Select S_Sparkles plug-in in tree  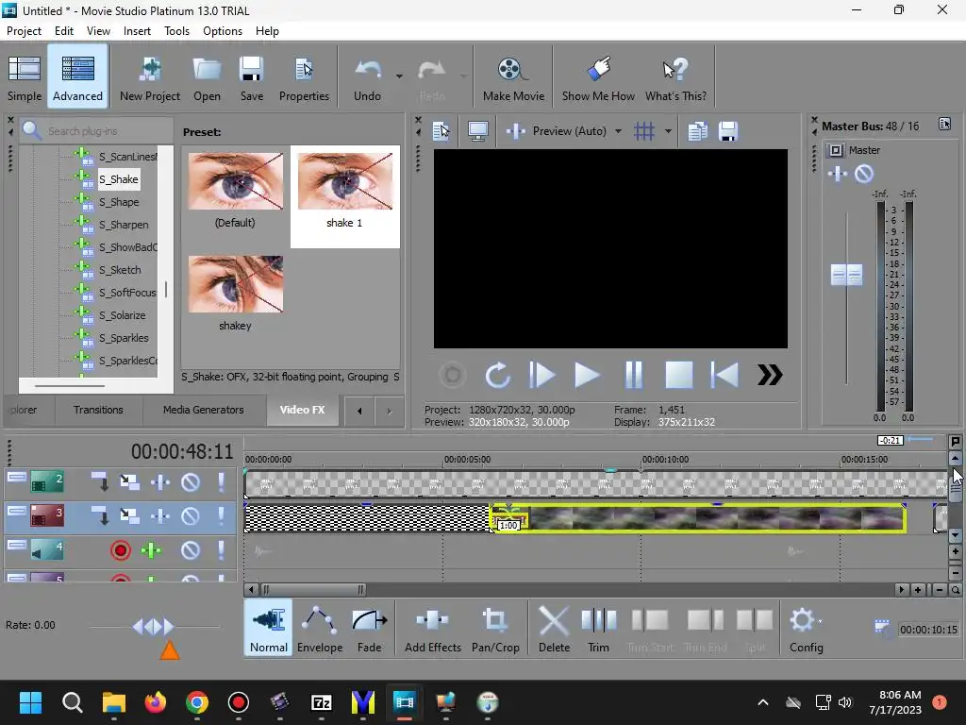(124, 338)
